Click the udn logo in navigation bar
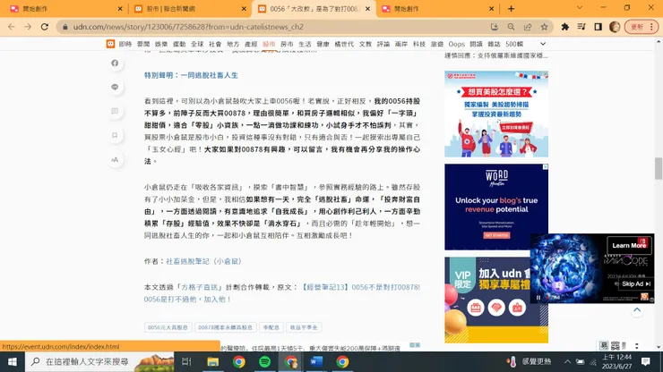The image size is (663, 372). click(110, 44)
